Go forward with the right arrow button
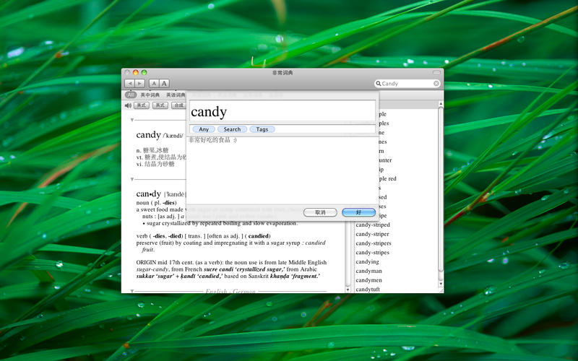The height and width of the screenshot is (361, 578). [x=139, y=84]
